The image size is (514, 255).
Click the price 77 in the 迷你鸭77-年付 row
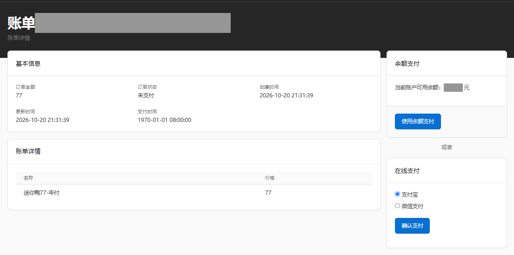(268, 193)
